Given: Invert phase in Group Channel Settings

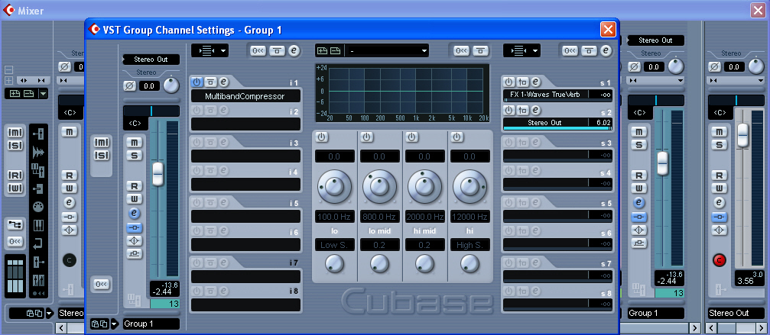Looking at the screenshot, I should pyautogui.click(x=130, y=85).
